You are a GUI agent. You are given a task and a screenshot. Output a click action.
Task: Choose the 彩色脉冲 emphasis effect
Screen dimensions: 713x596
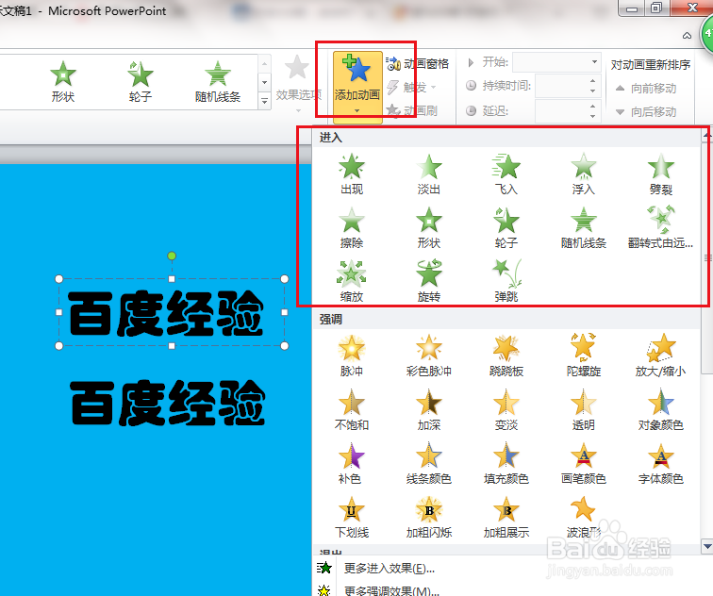(x=429, y=356)
